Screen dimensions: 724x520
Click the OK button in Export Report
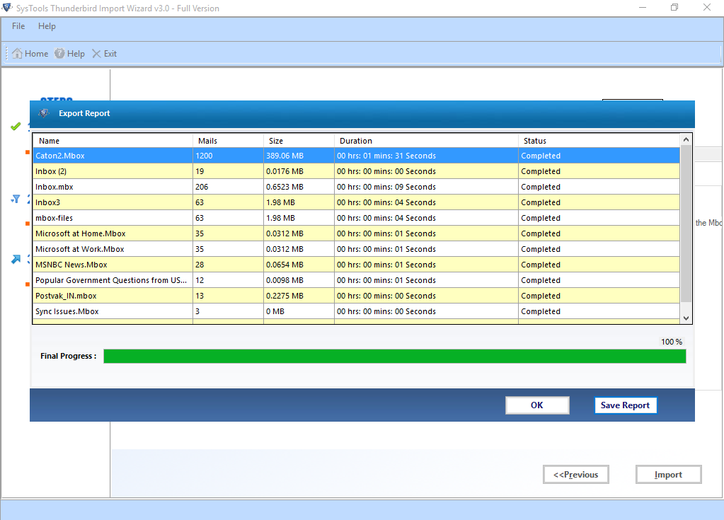537,405
